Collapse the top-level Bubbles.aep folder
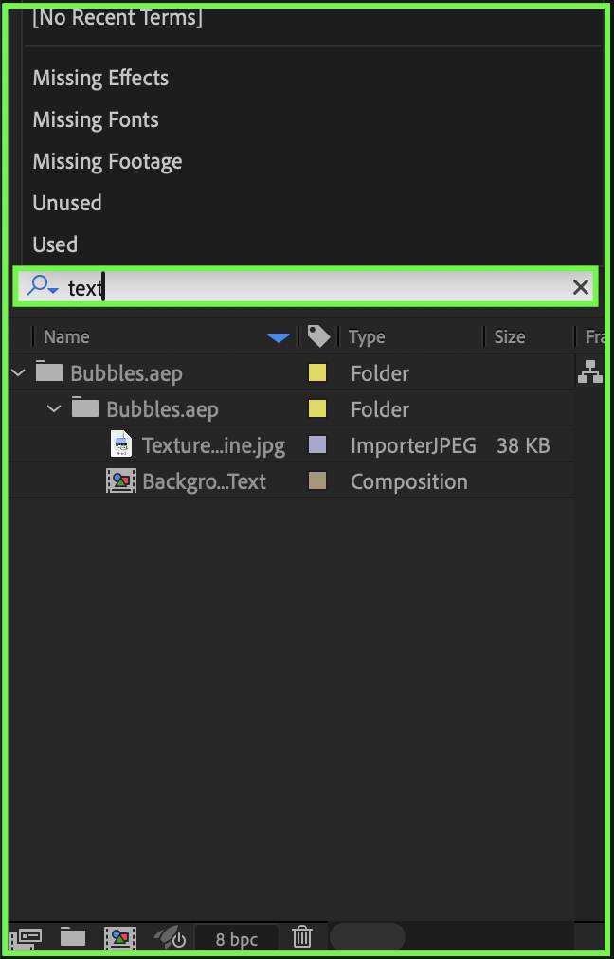Image resolution: width=614 pixels, height=959 pixels. coord(18,372)
